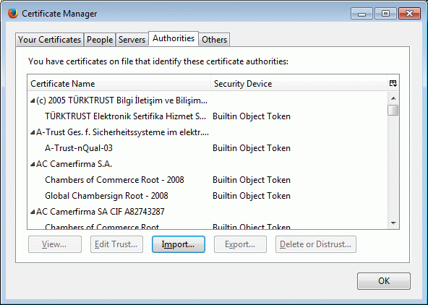Select TÜRKTRUST Elektronik Sertifika Hizmet certificate
This screenshot has width=428, height=305.
(125, 116)
